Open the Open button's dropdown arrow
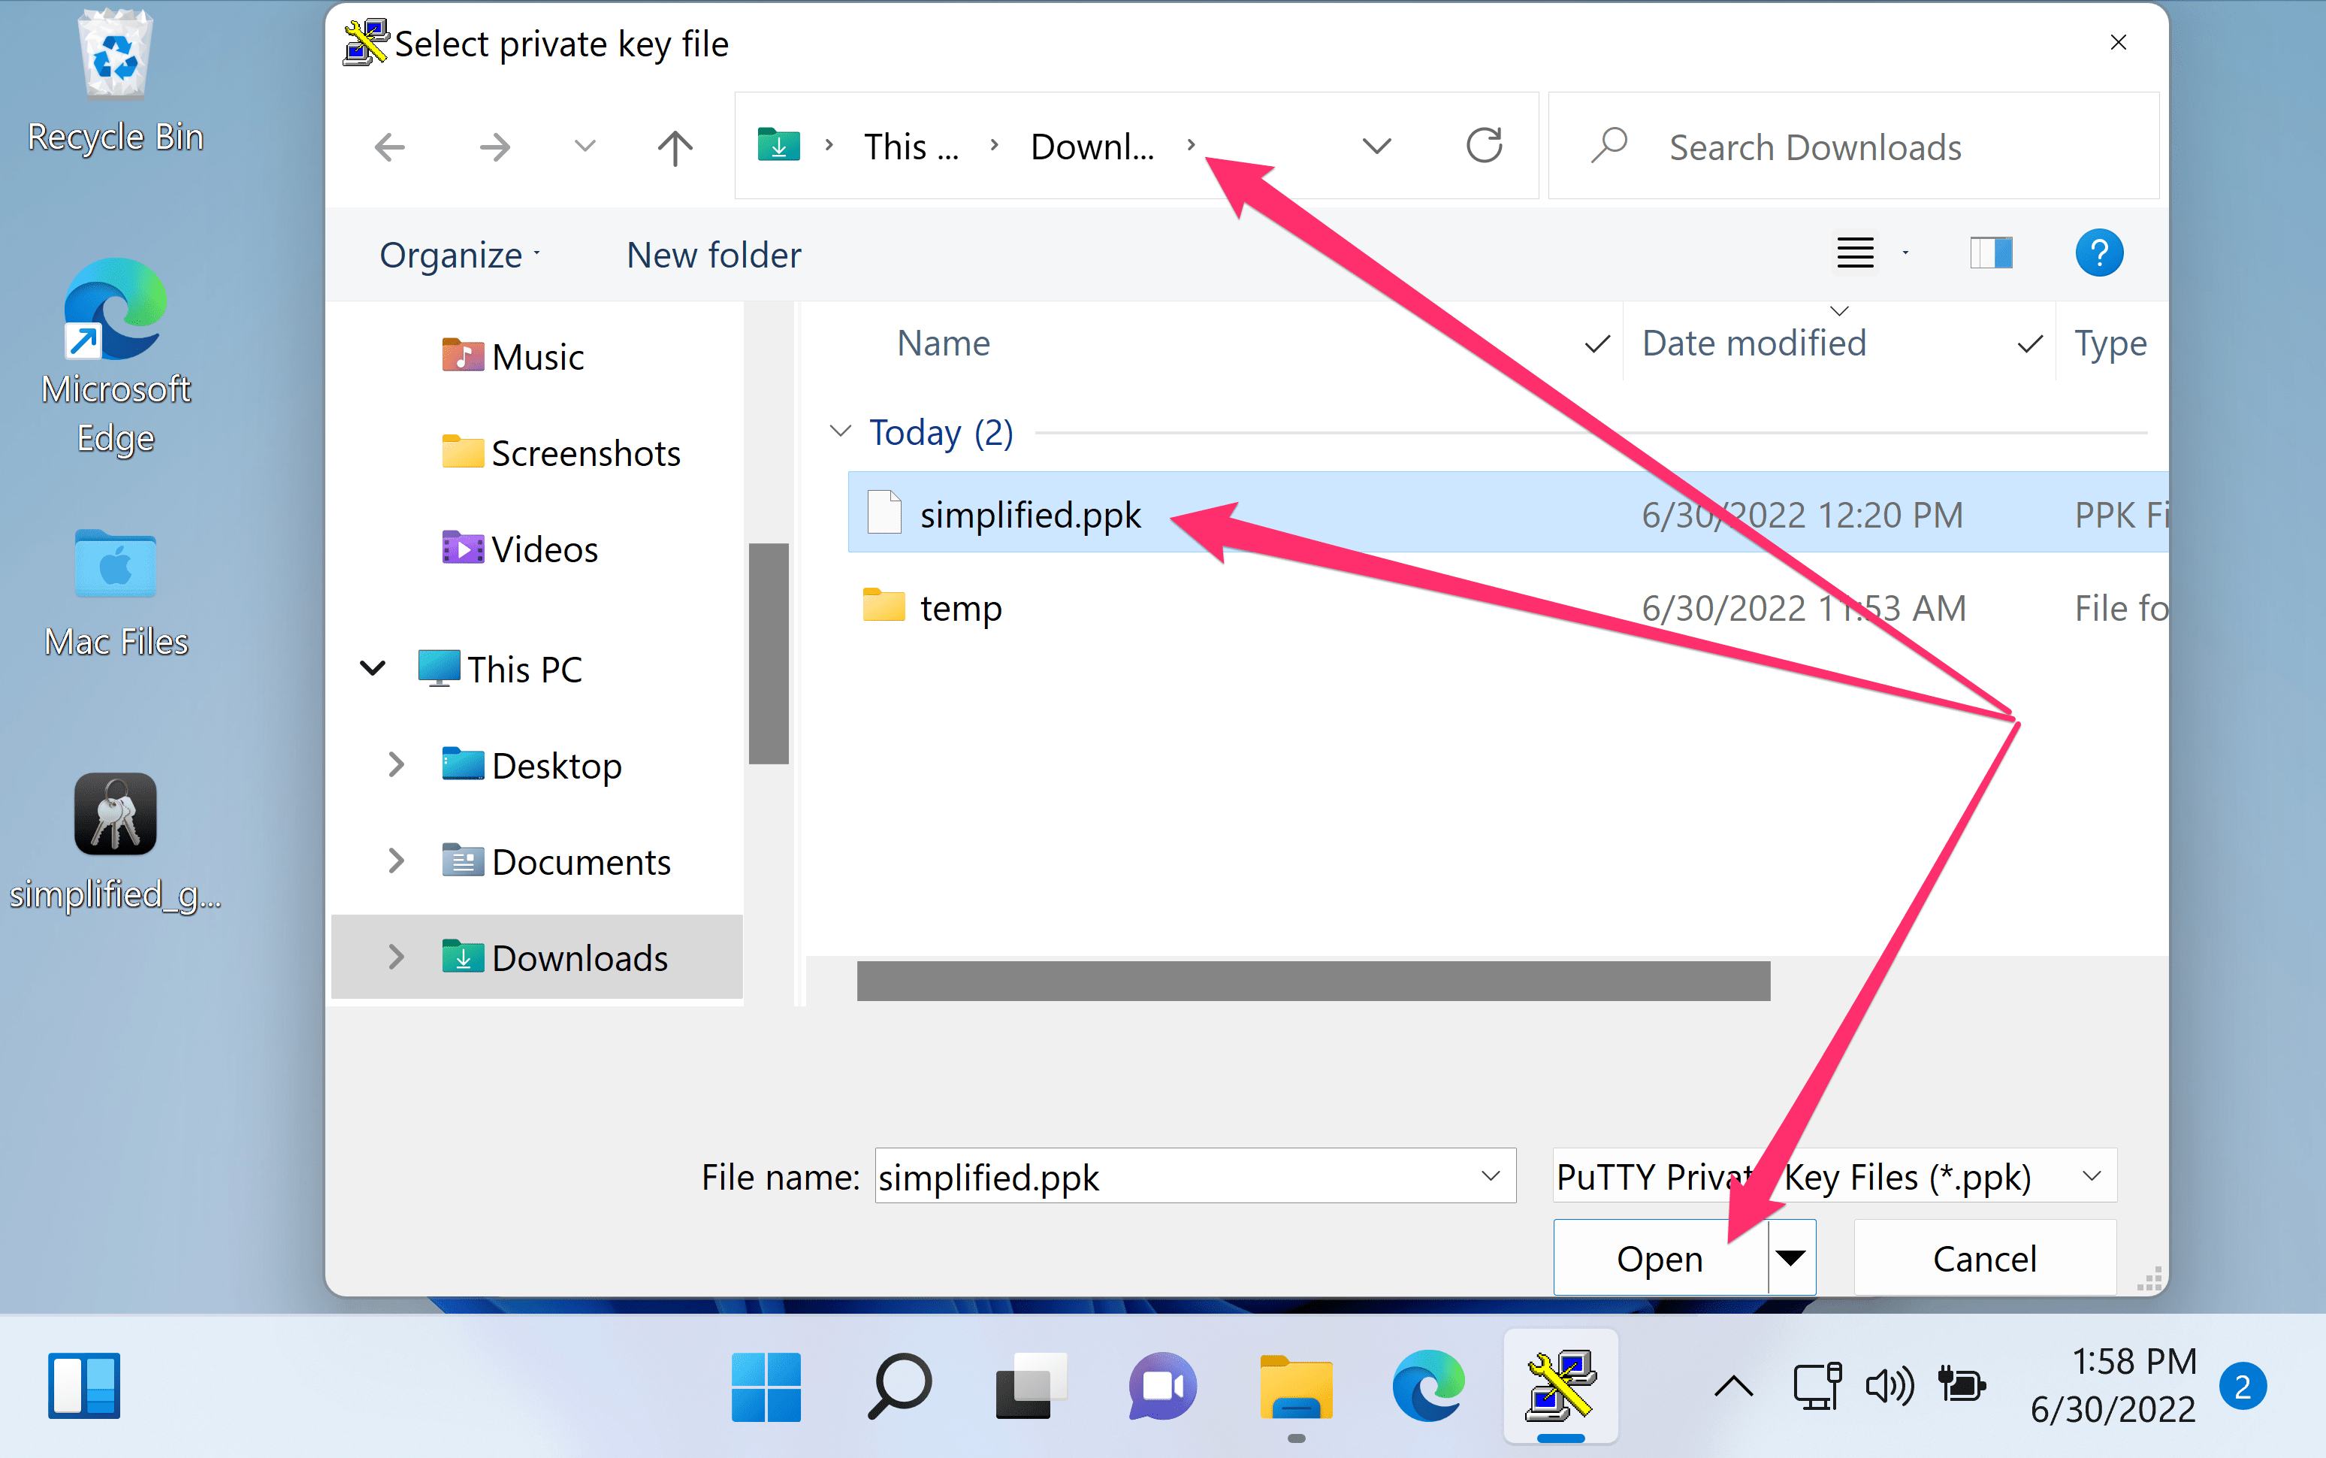2326x1458 pixels. (1791, 1257)
